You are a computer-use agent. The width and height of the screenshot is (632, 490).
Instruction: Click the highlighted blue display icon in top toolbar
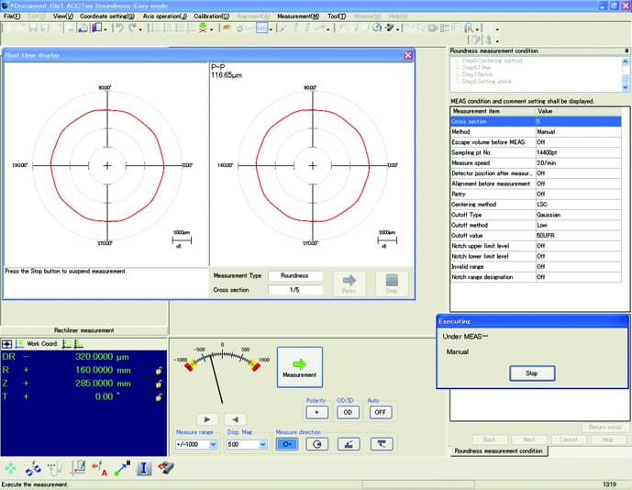(262, 28)
